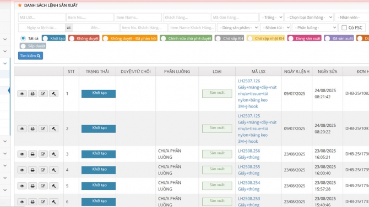
Task: Click the 'Khách hàng' input field
Action: 186,18
